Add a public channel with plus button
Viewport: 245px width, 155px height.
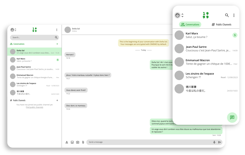coord(57,100)
